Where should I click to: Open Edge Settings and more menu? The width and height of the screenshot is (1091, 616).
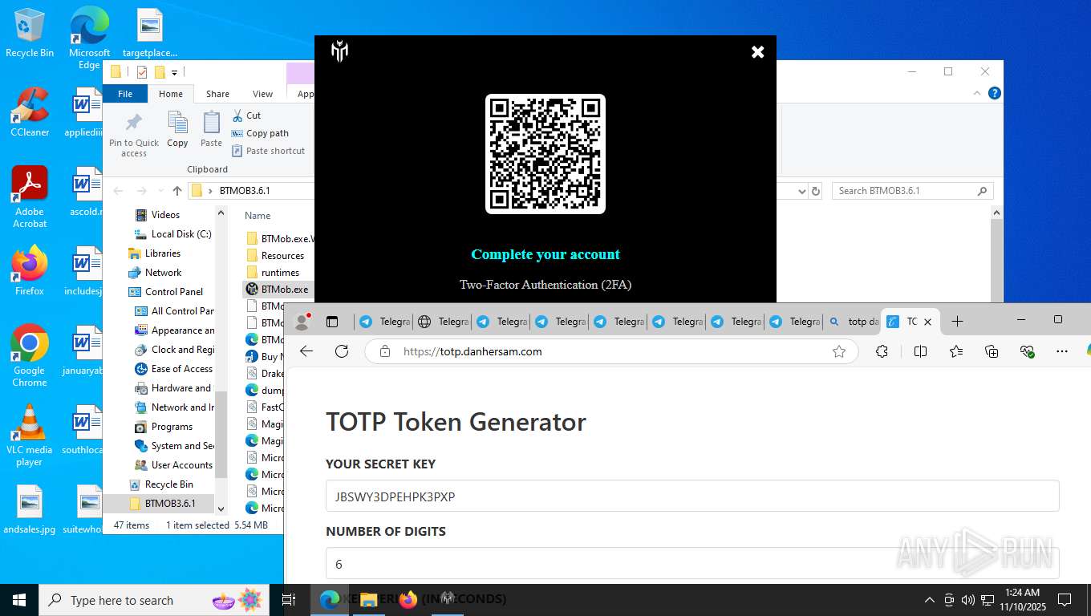(x=1062, y=351)
